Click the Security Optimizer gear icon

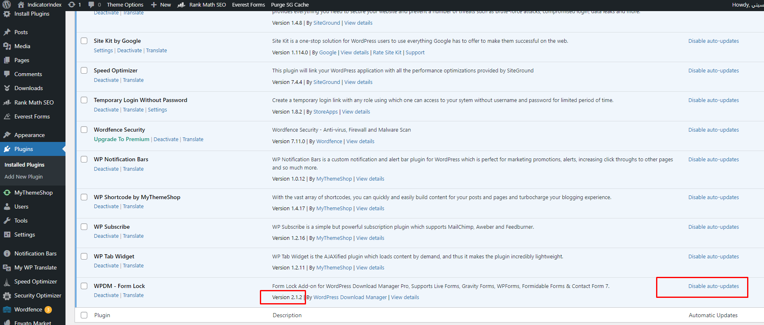pos(7,295)
